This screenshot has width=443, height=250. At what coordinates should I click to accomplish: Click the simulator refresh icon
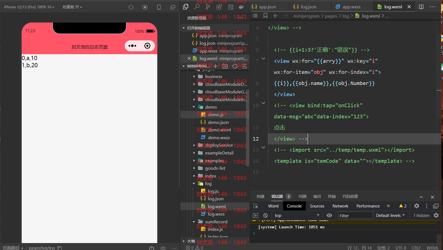tap(131, 7)
